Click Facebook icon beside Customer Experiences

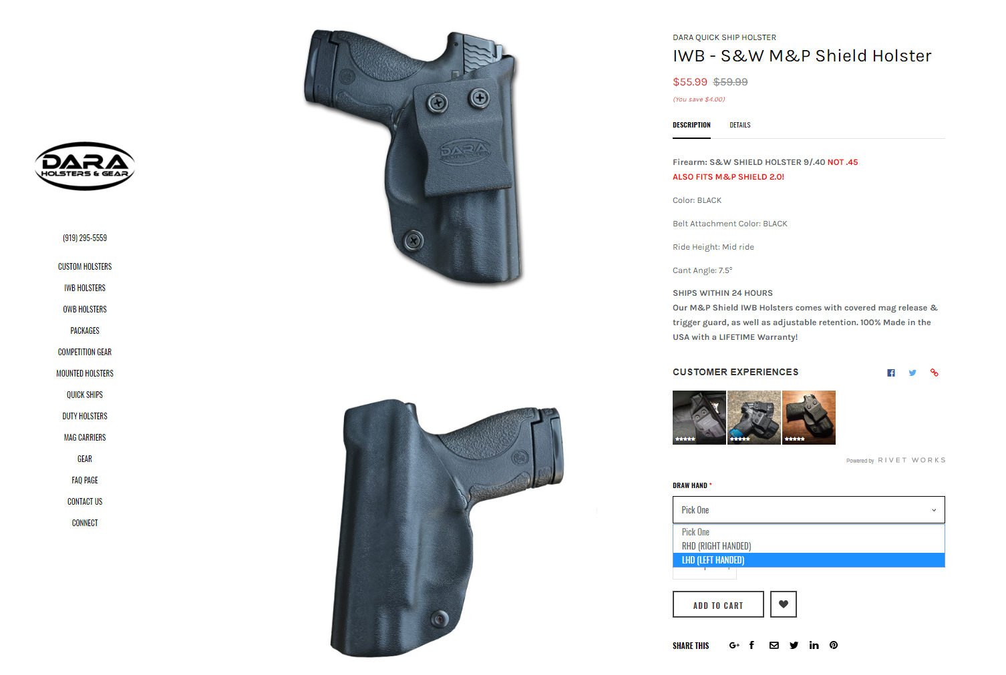[x=891, y=373]
